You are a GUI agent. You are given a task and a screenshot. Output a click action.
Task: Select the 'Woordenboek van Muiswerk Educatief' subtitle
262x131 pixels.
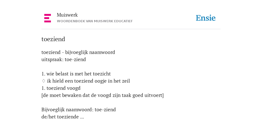coord(95,21)
